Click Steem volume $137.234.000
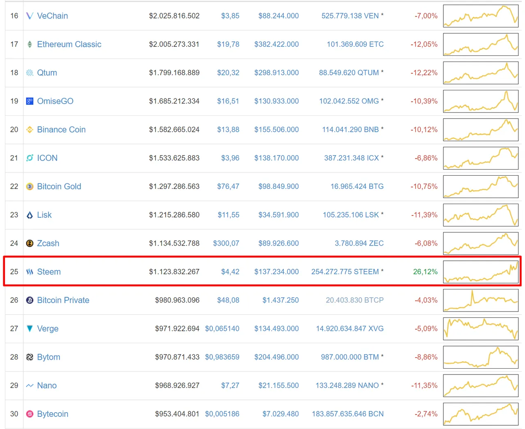This screenshot has width=525, height=429. pos(276,272)
